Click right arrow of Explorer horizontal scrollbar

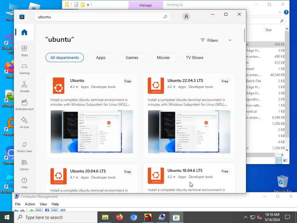tap(282, 155)
